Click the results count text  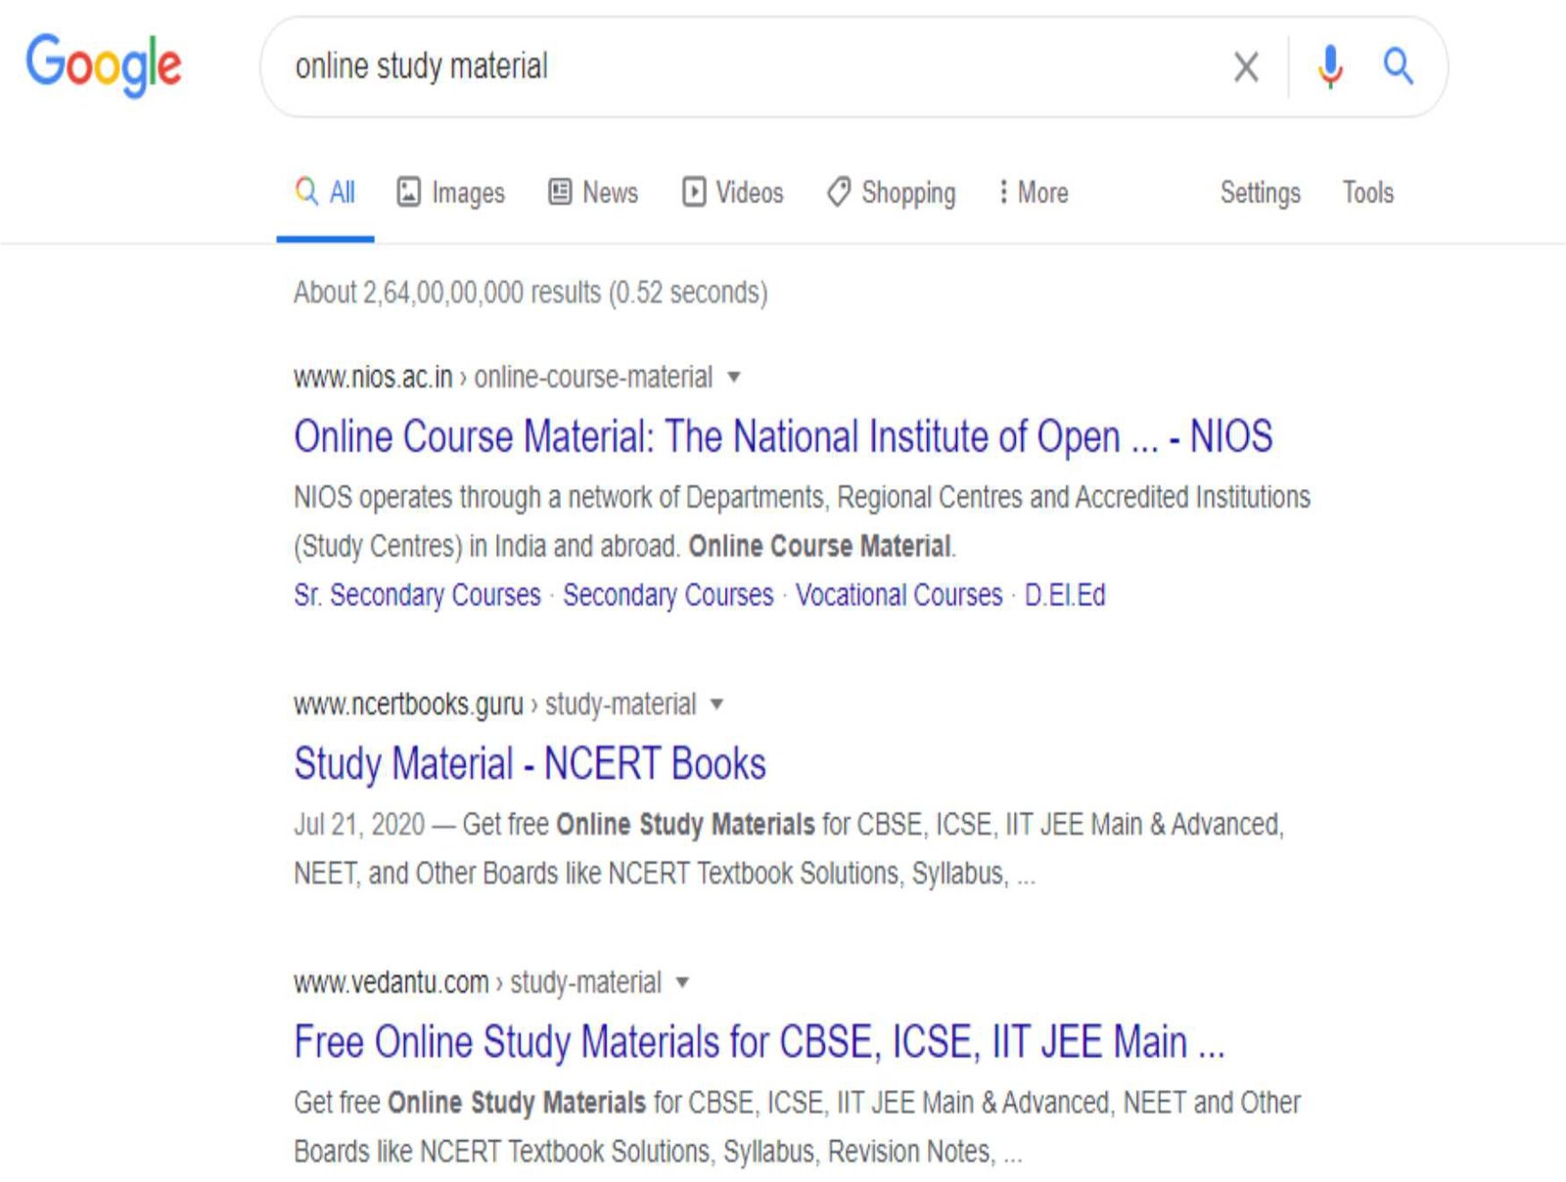point(530,293)
